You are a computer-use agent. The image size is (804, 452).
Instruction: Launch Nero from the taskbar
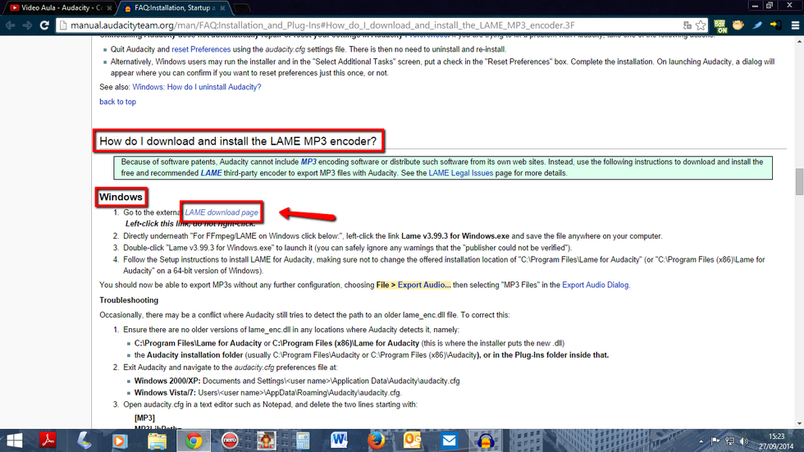(x=230, y=441)
